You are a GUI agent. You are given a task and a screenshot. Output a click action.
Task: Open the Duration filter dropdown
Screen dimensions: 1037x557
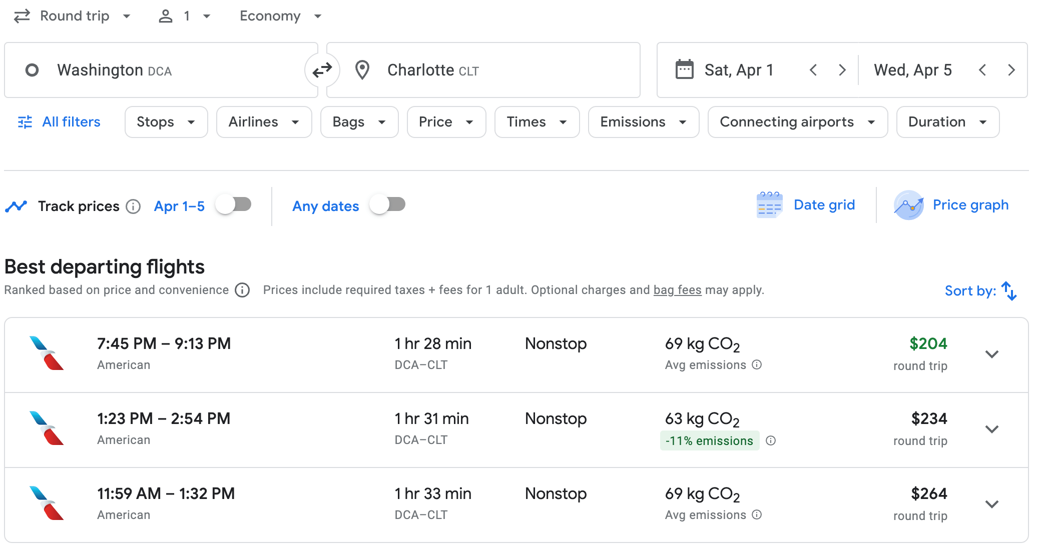948,122
